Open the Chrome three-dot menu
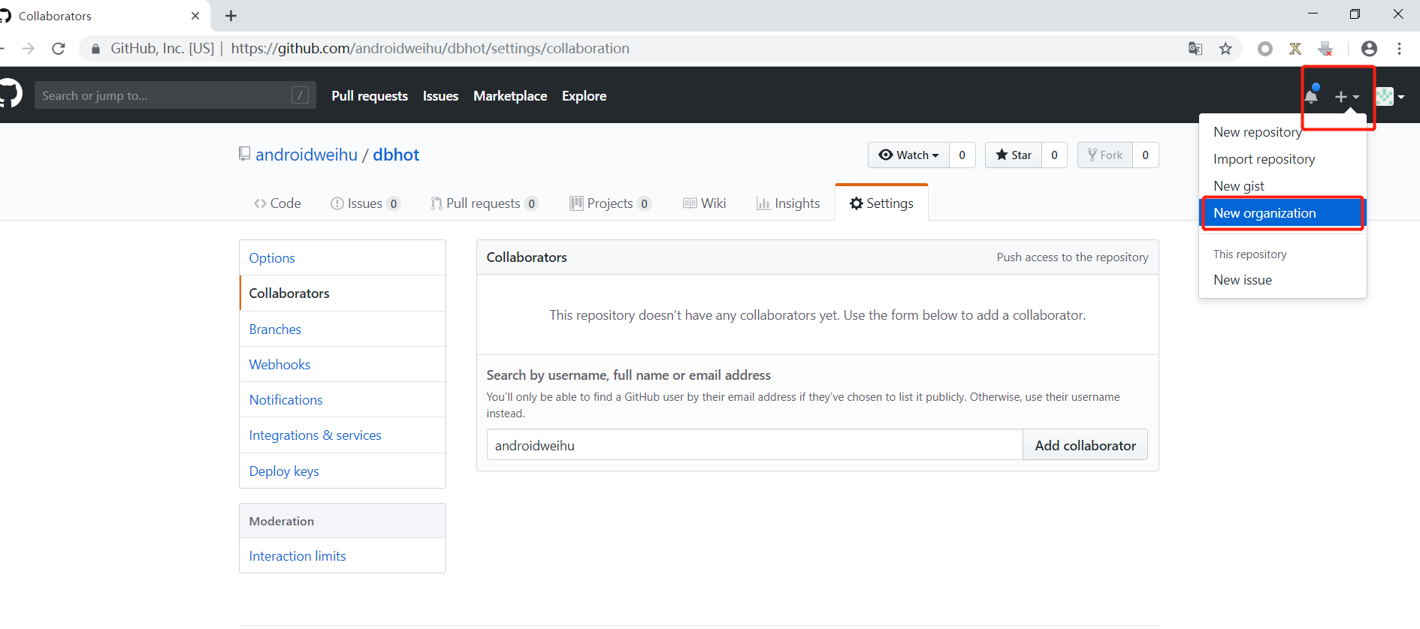Viewport: 1420px width, 629px height. [x=1399, y=49]
